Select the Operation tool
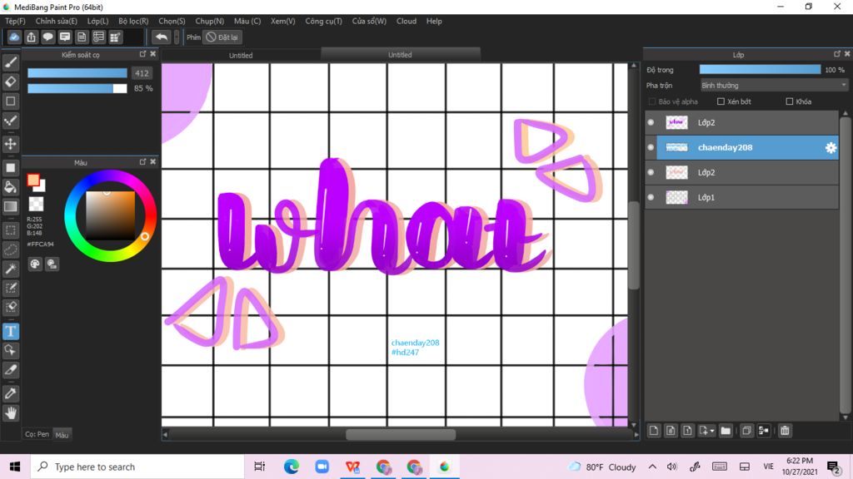The height and width of the screenshot is (479, 853). [x=10, y=350]
